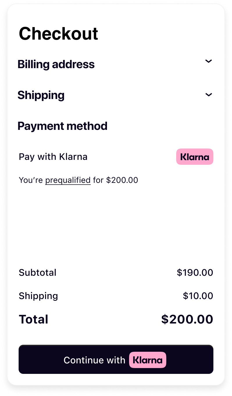Open the prequalified link
Screen dimensions: 232x396
tap(68, 180)
